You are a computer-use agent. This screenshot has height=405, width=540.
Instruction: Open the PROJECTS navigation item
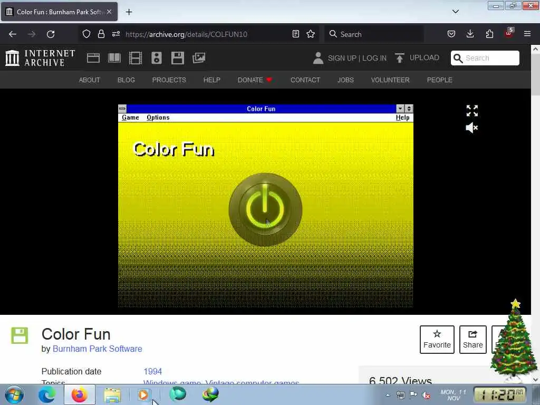tap(169, 80)
